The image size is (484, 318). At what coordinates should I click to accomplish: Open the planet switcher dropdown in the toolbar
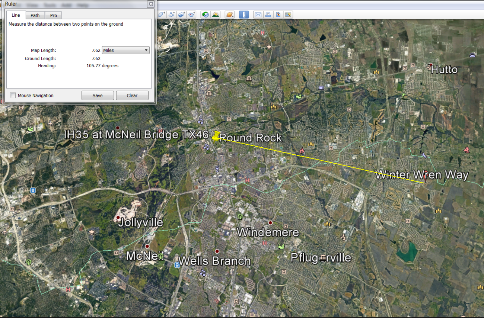(x=230, y=15)
